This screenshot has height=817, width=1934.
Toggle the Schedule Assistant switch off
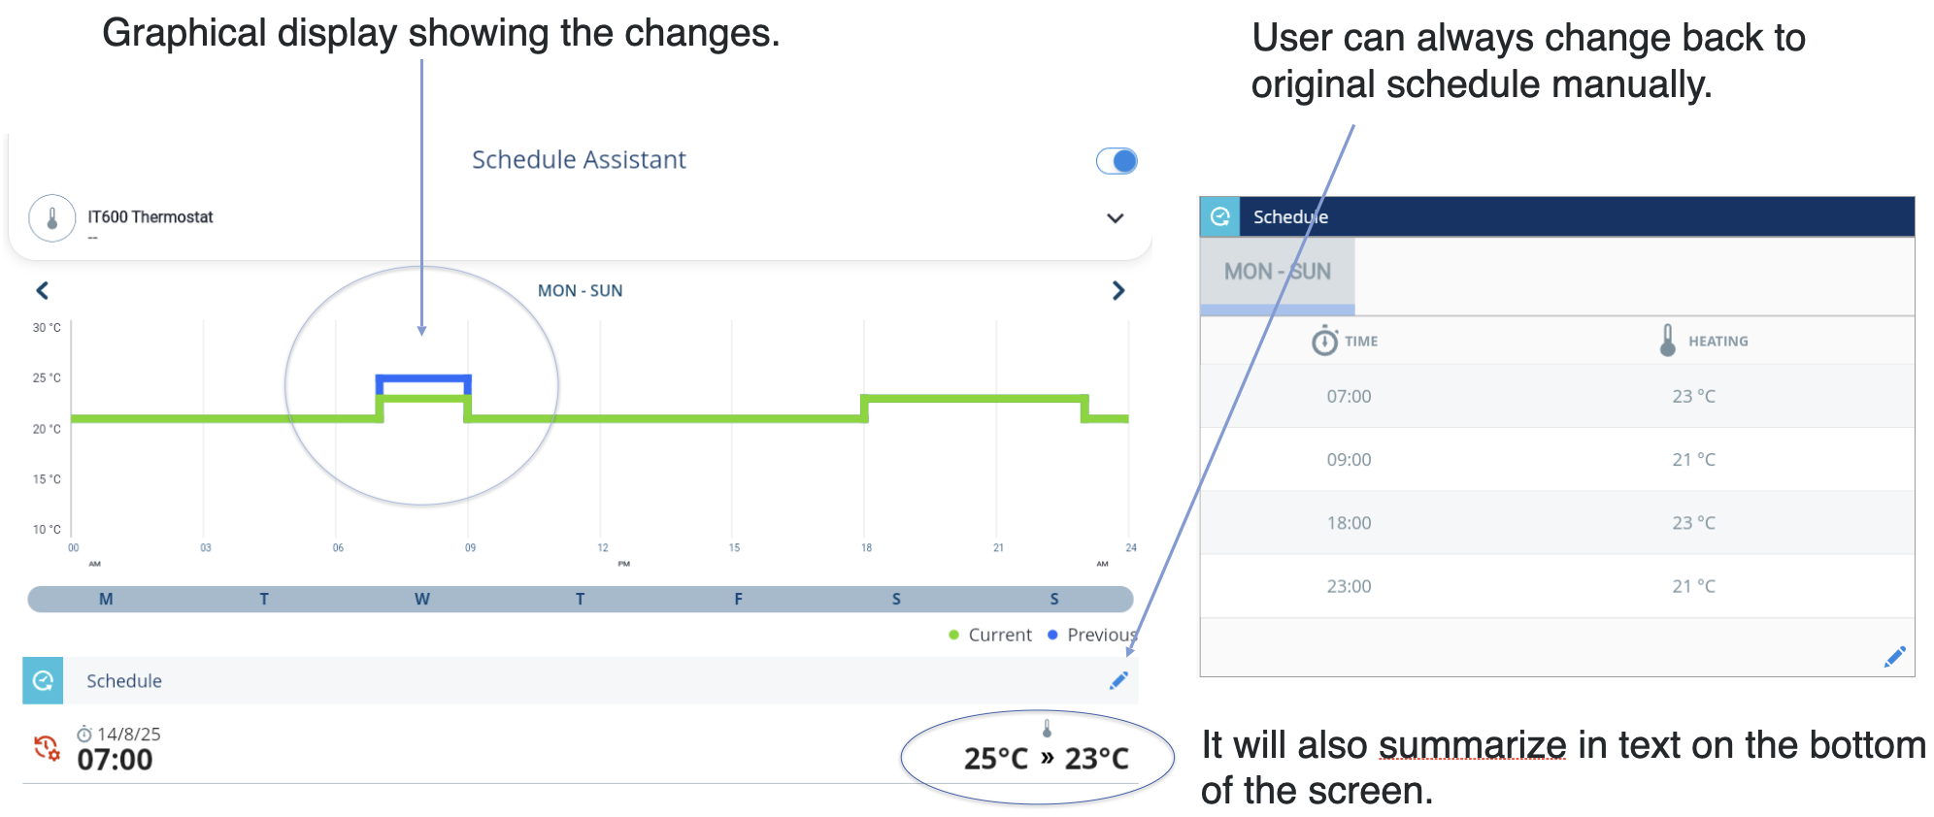(1117, 161)
